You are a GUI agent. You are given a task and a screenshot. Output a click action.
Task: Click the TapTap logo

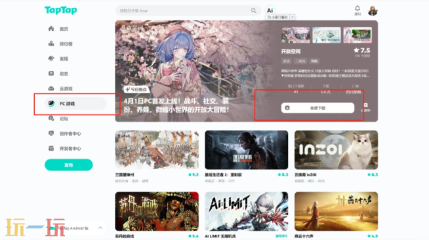pyautogui.click(x=61, y=10)
